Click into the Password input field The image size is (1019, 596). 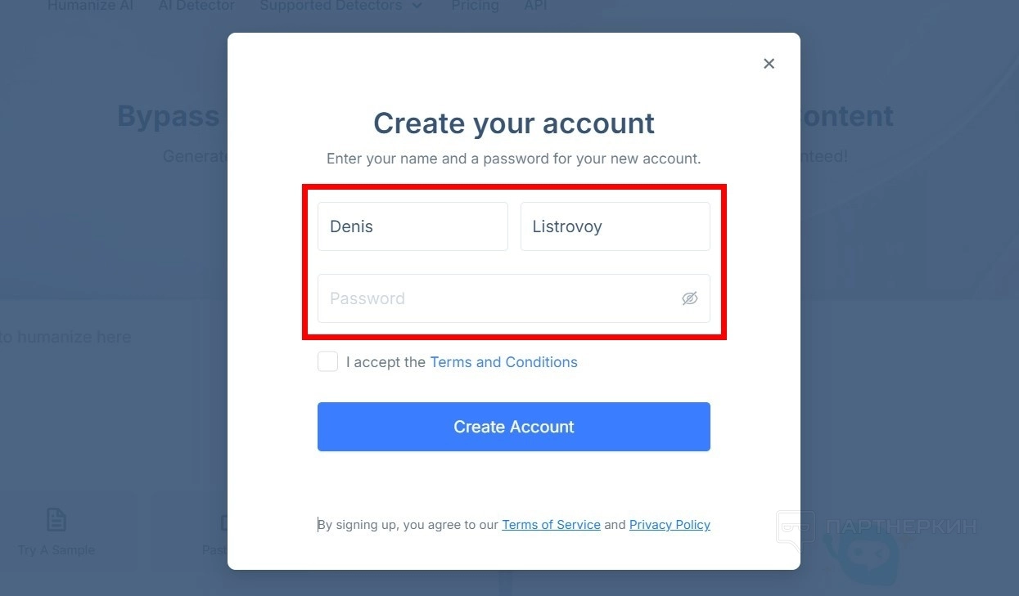[514, 298]
